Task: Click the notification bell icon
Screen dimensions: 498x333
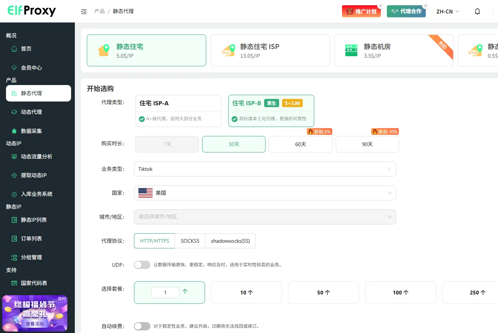Action: 477,11
